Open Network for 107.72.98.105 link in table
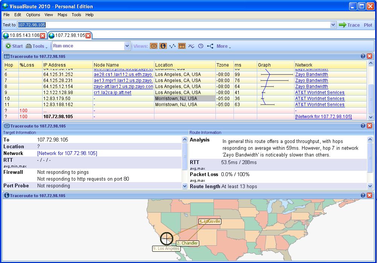The image size is (377, 263). 324,117
